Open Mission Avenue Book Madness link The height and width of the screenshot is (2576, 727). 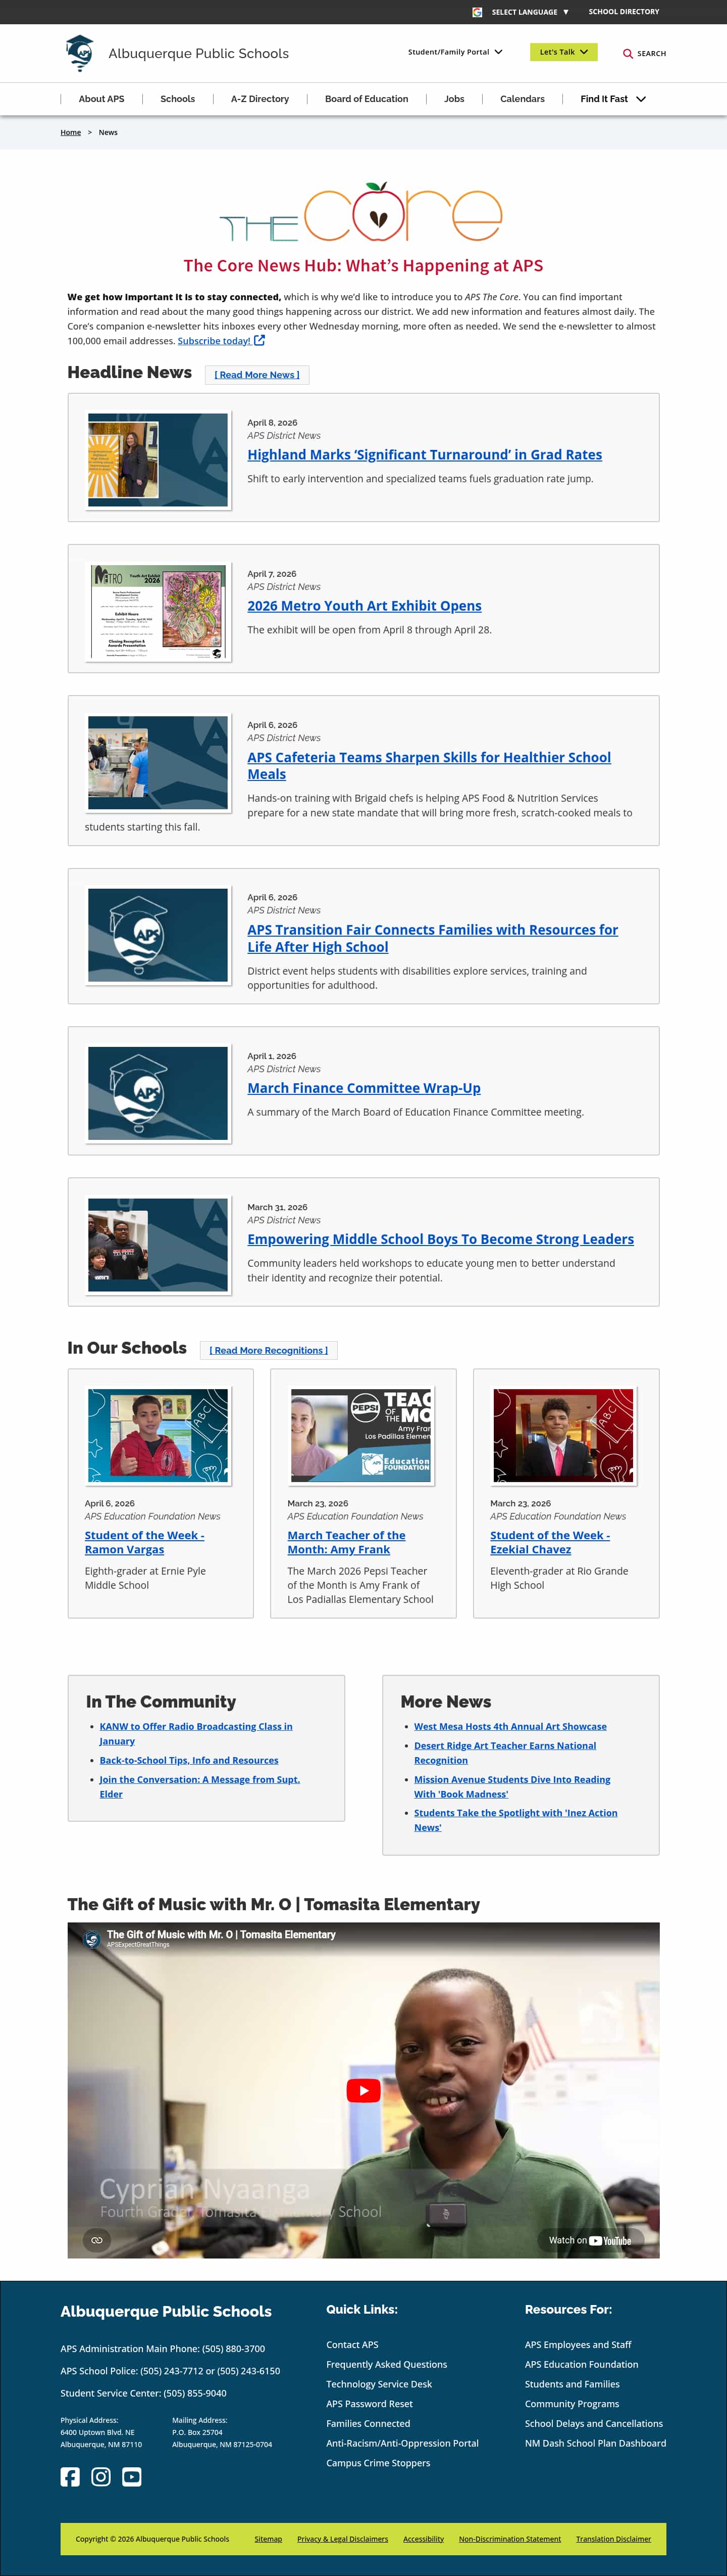click(x=512, y=1786)
